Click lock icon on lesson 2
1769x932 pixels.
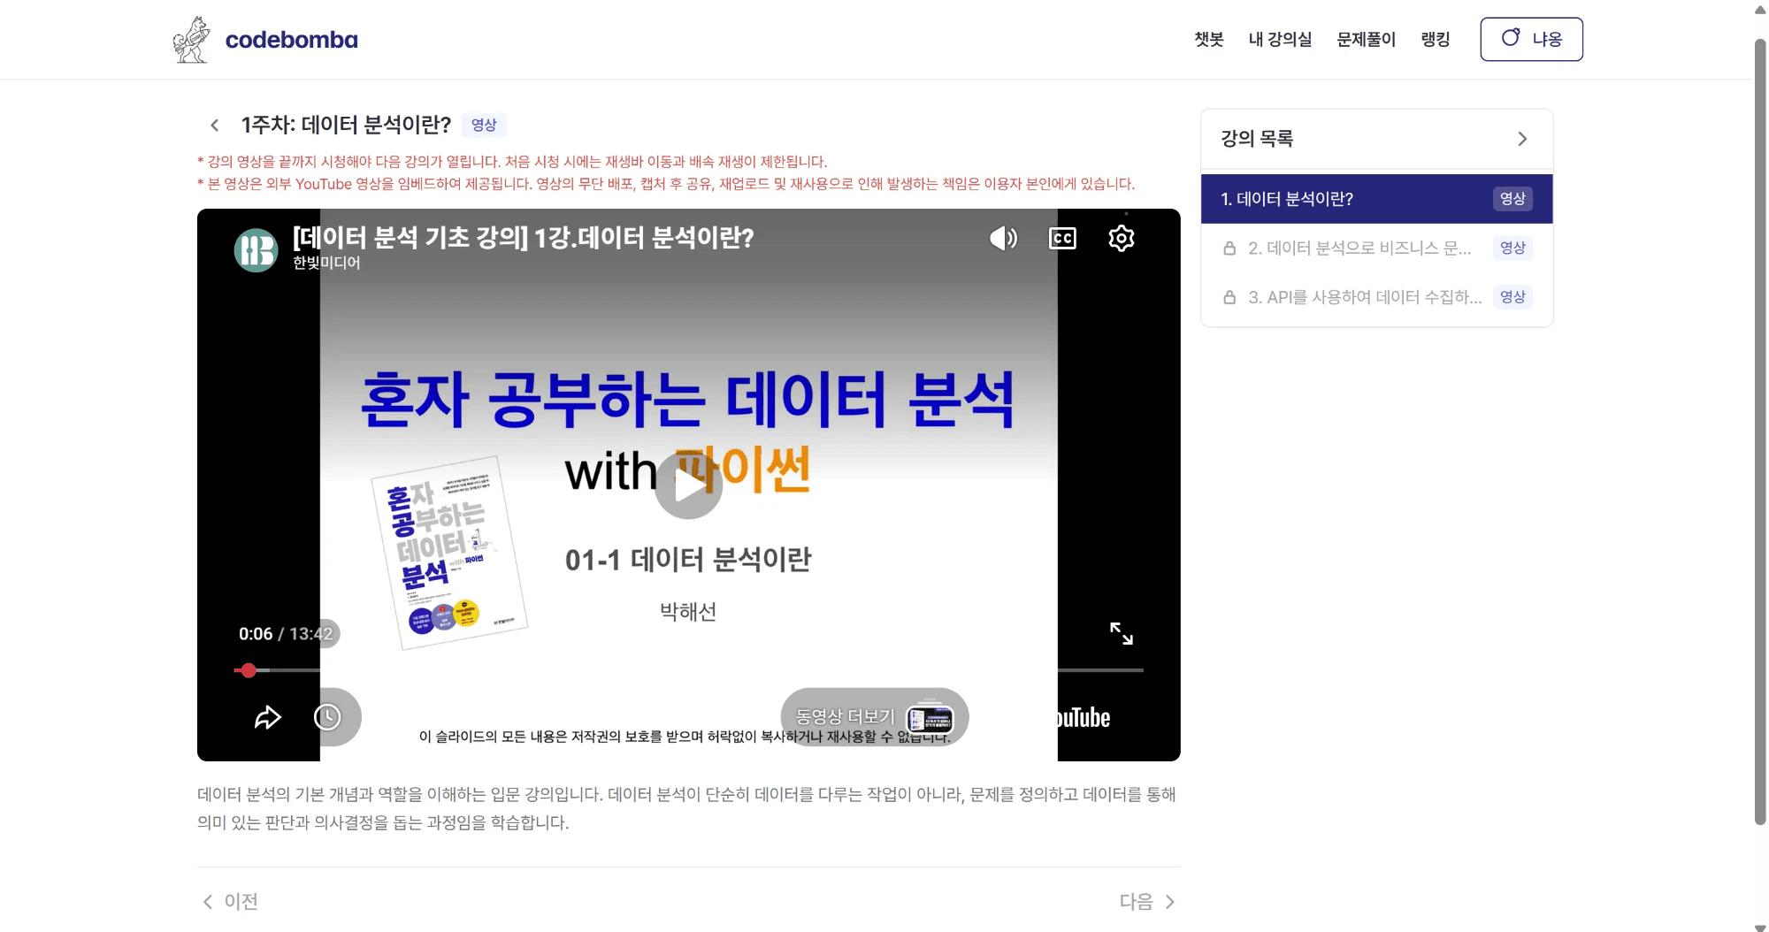(x=1229, y=248)
